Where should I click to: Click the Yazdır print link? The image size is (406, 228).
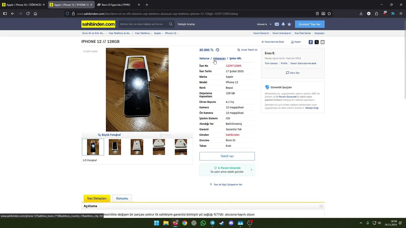296,42
